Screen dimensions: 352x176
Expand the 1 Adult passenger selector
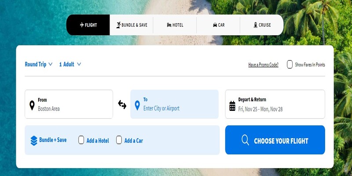coord(70,64)
